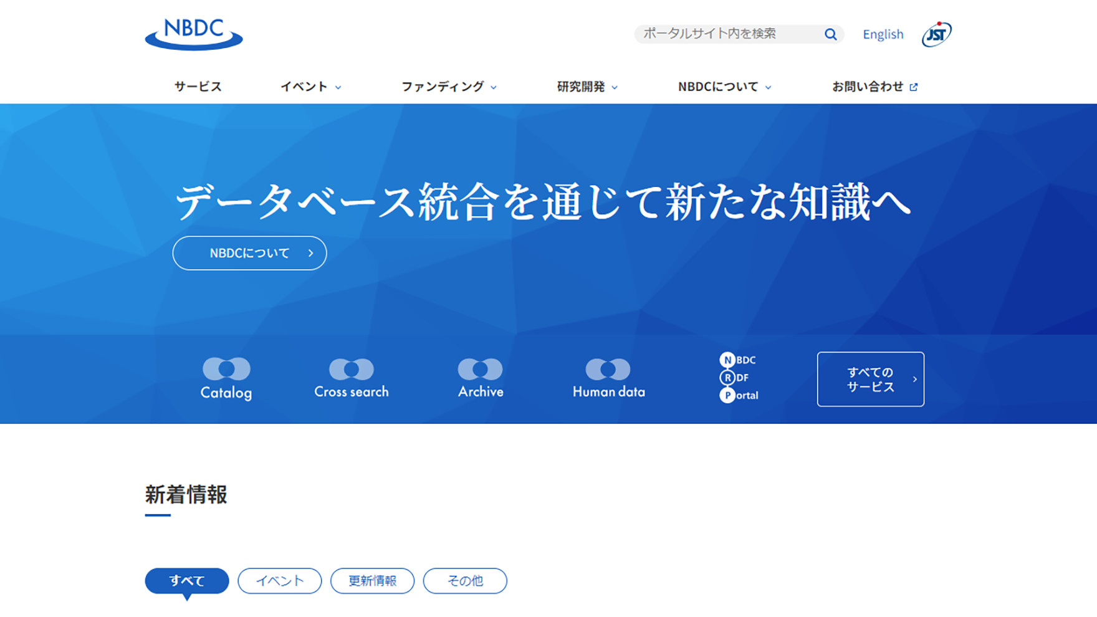Focus the portal site search field
Image resolution: width=1097 pixels, height=617 pixels.
(x=726, y=34)
